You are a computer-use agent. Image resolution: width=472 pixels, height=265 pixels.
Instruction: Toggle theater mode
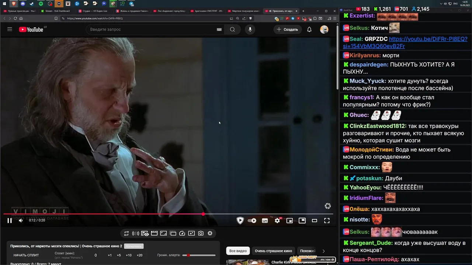coord(315,220)
